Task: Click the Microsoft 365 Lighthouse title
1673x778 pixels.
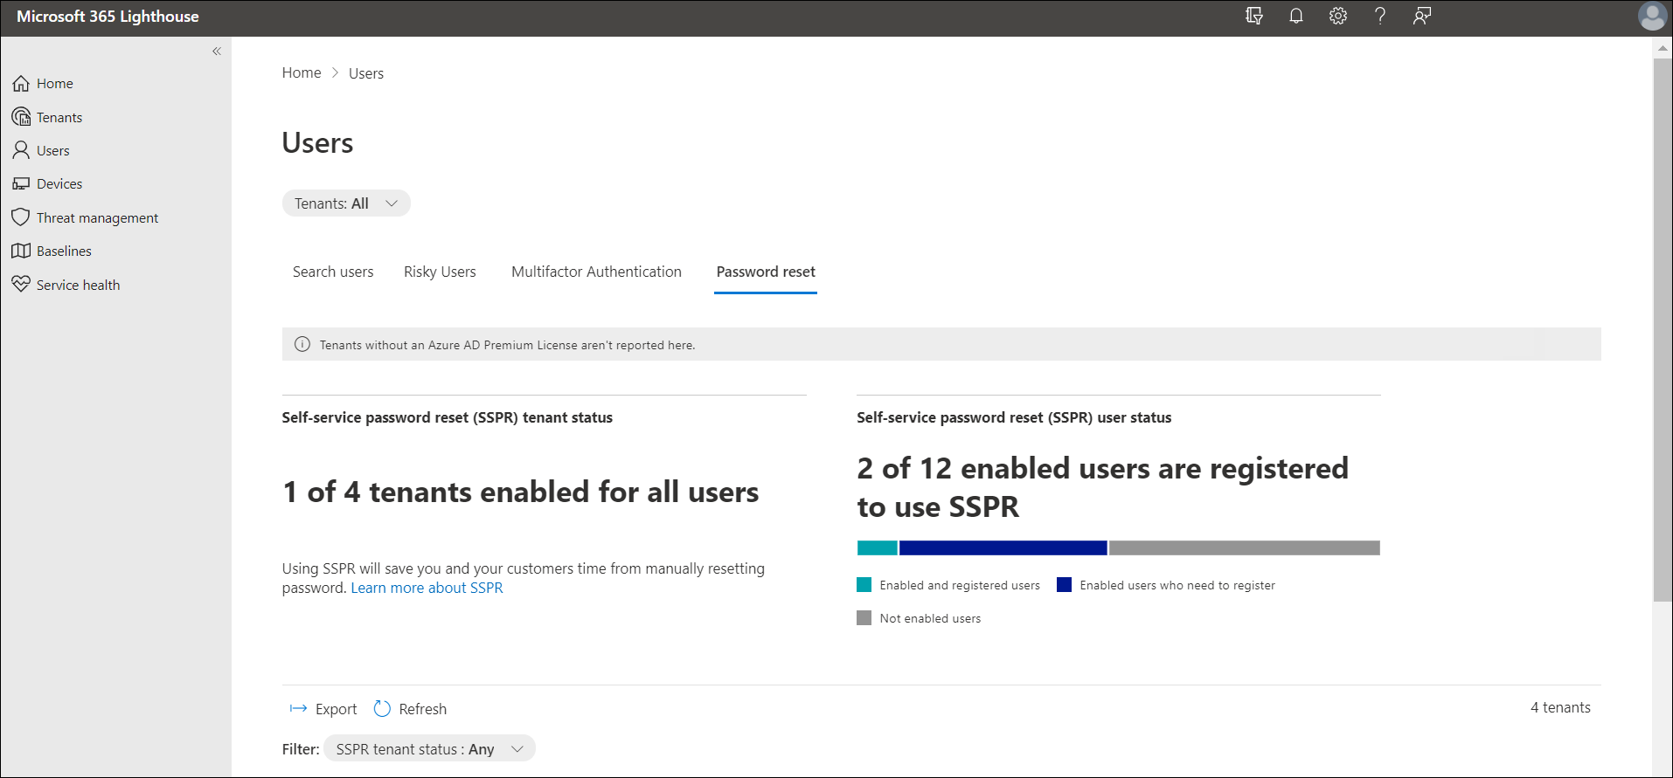Action: pos(108,17)
